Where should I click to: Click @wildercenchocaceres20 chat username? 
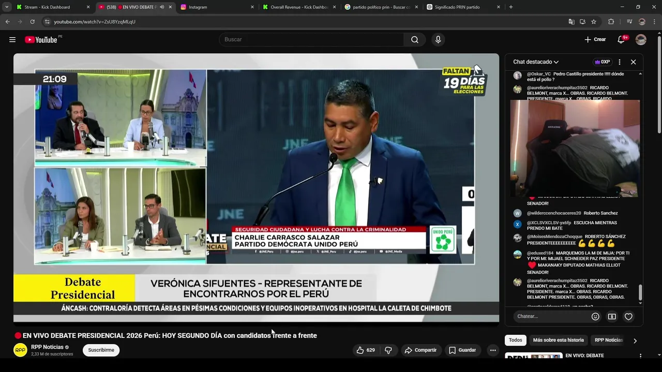click(x=554, y=213)
